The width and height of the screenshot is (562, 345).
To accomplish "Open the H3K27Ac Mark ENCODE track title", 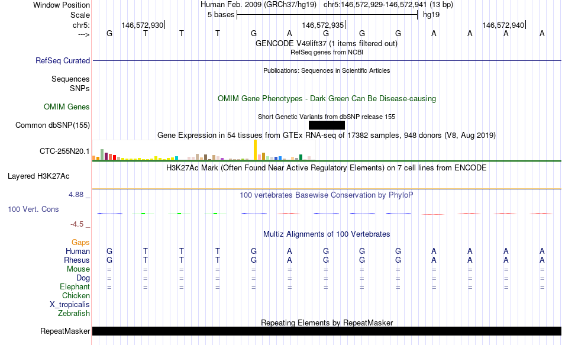I will tap(327, 168).
